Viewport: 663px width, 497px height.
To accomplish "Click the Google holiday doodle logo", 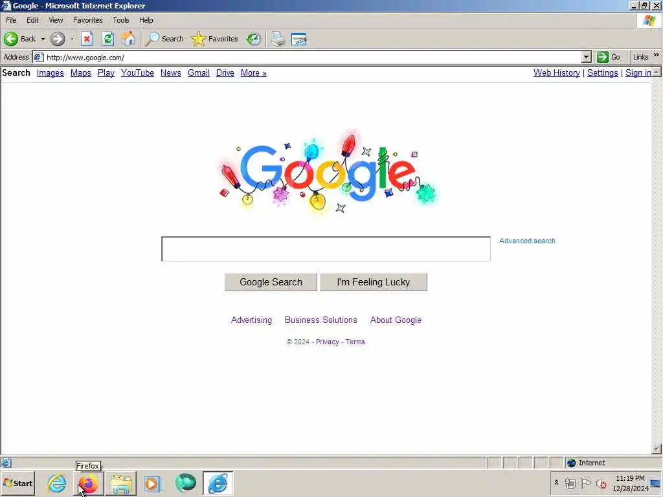I will coord(328,173).
